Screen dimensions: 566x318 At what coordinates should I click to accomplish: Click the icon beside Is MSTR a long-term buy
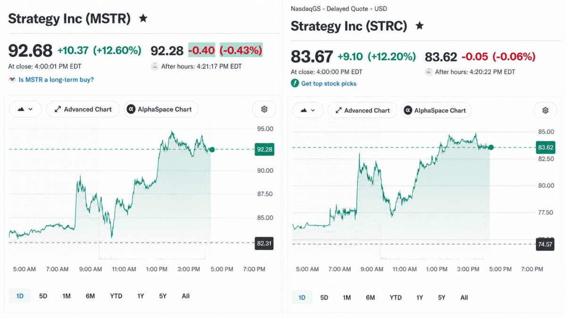(13, 80)
